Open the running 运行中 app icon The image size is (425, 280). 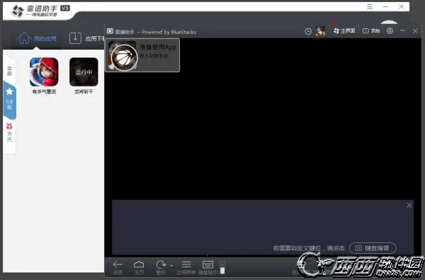(84, 72)
